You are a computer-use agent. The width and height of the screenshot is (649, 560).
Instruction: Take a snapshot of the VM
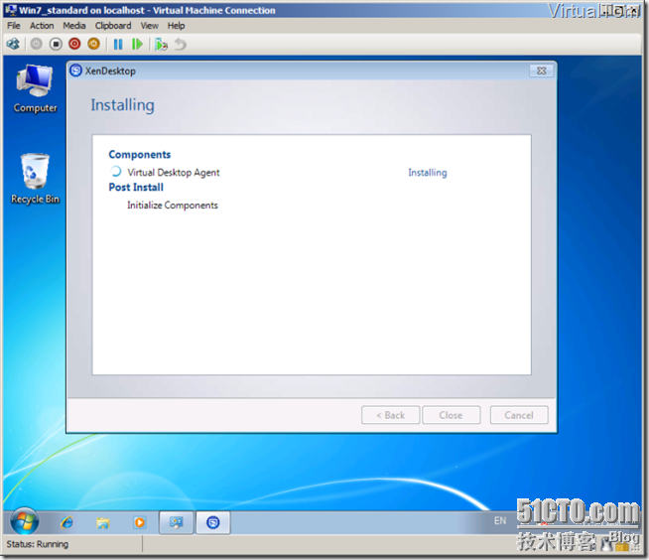(x=161, y=44)
